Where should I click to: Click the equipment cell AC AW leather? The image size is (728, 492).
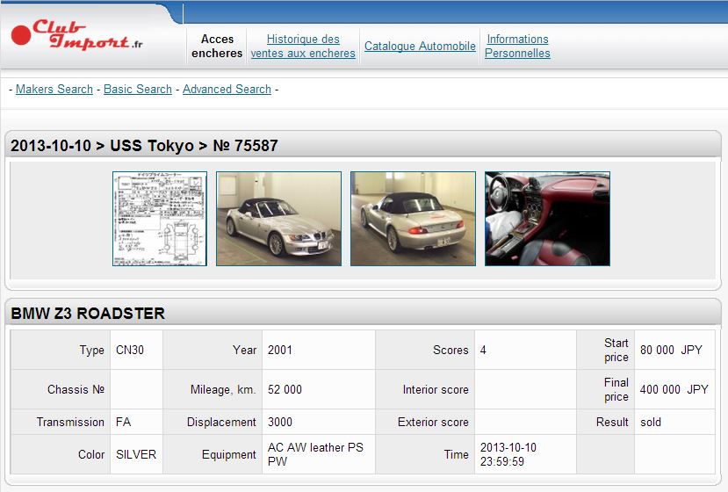click(315, 454)
